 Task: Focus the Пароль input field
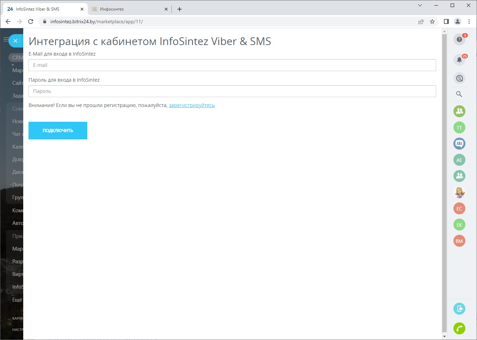click(232, 91)
